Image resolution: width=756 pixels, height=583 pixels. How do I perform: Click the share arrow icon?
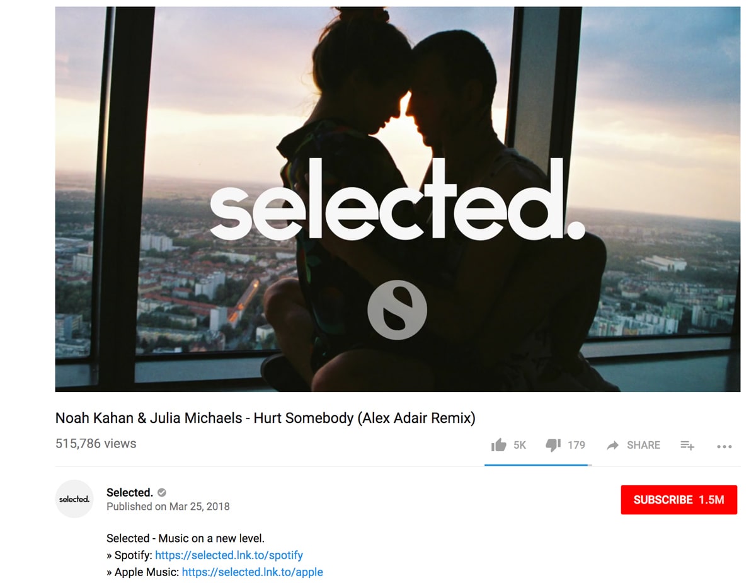click(x=612, y=445)
